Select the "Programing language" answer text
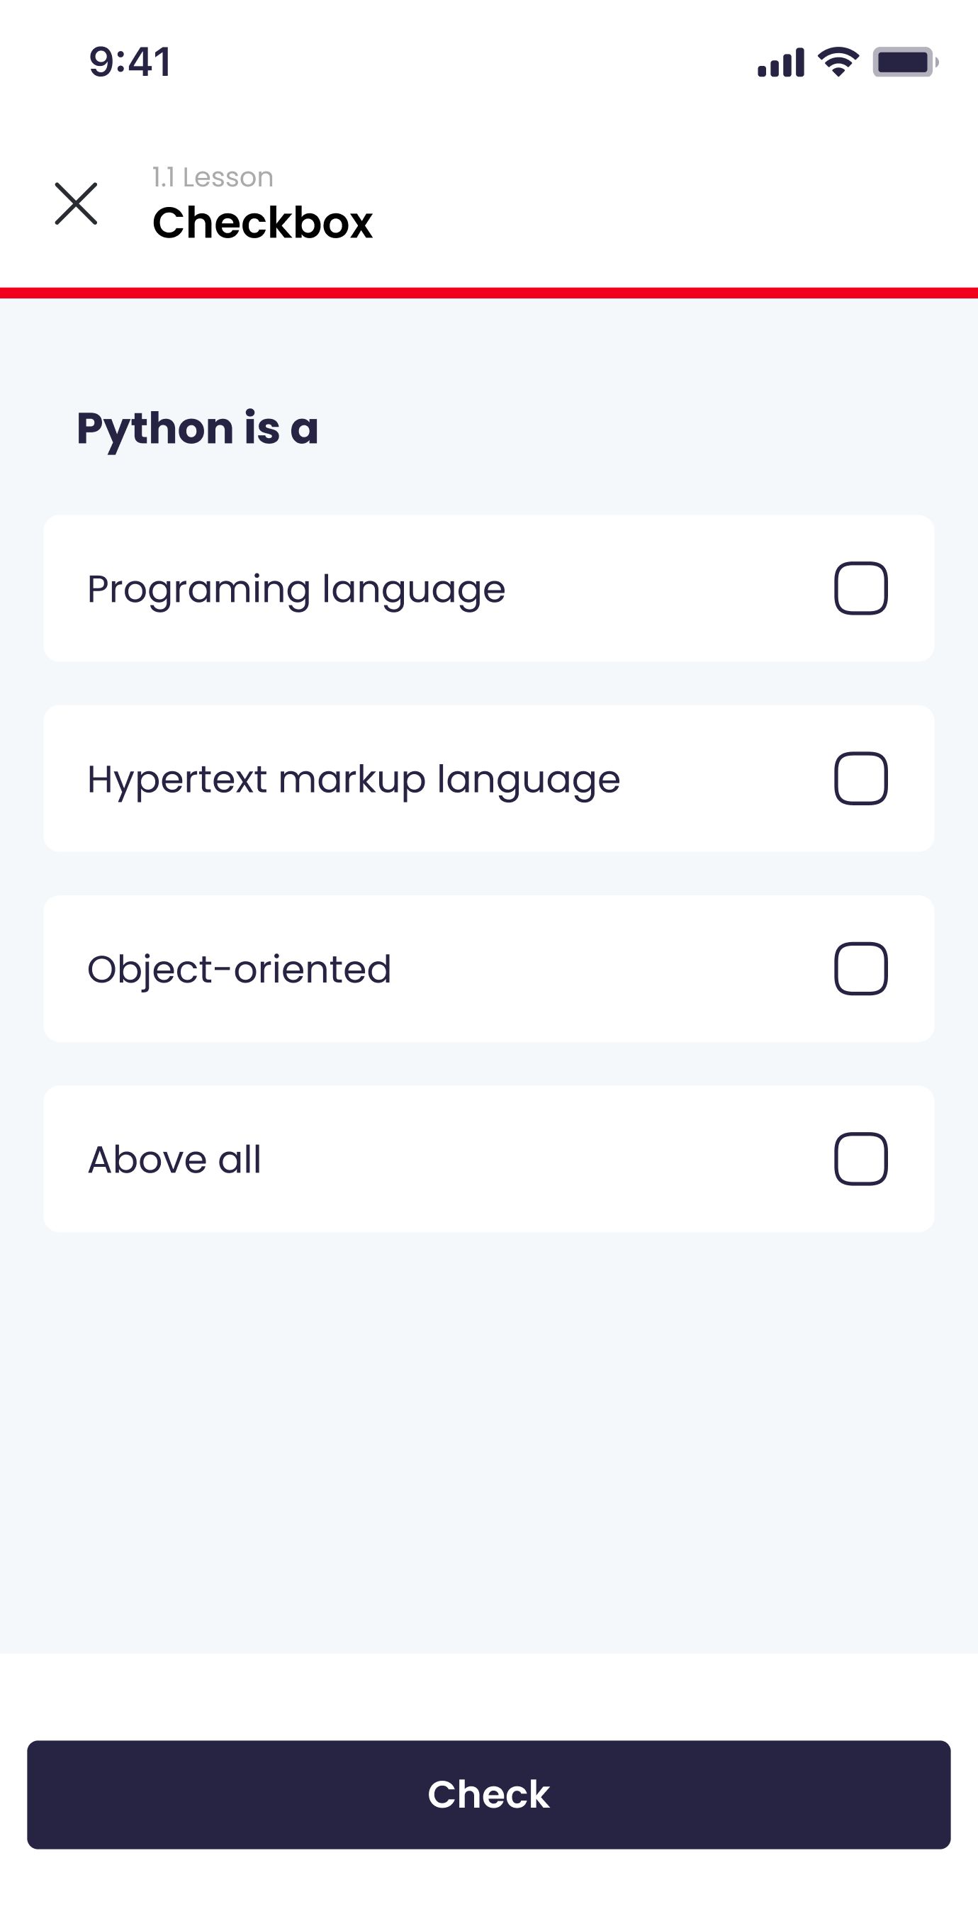Image resolution: width=978 pixels, height=1914 pixels. (296, 589)
